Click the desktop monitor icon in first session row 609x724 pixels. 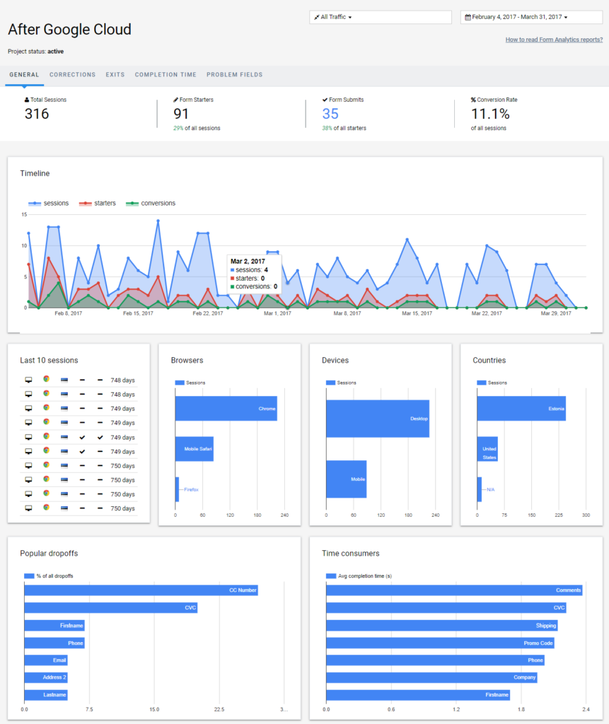[28, 380]
